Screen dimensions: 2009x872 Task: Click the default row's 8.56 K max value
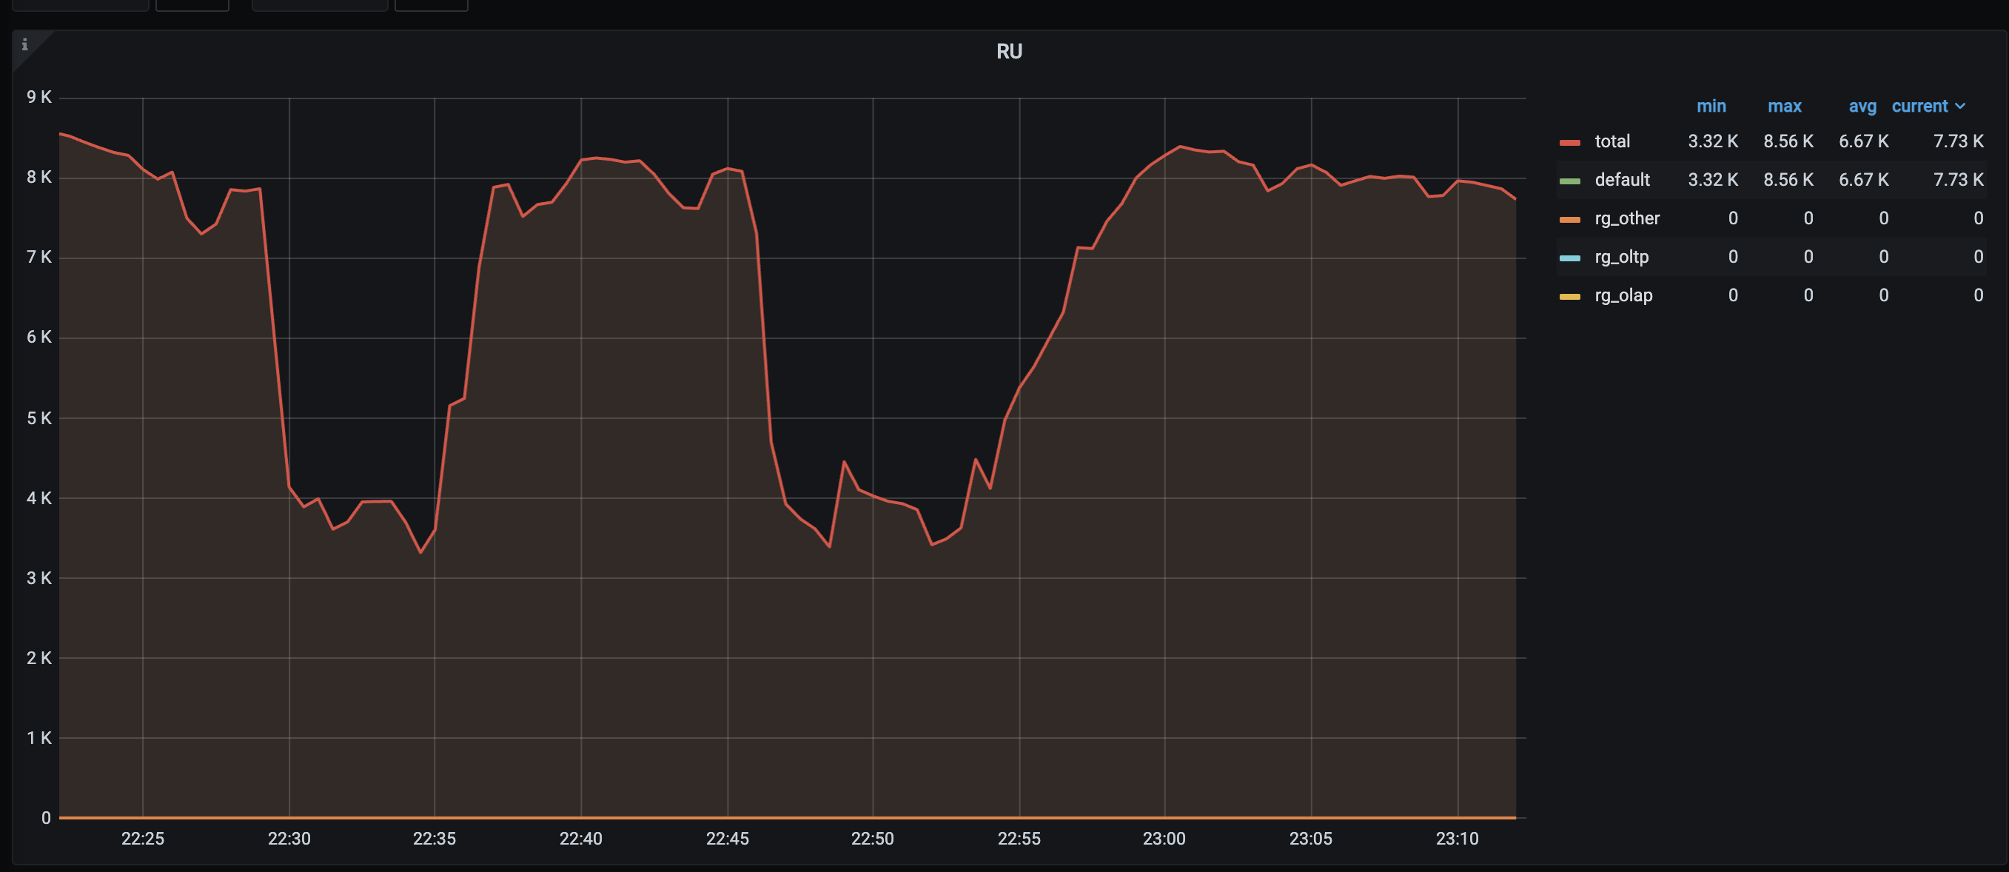point(1788,180)
